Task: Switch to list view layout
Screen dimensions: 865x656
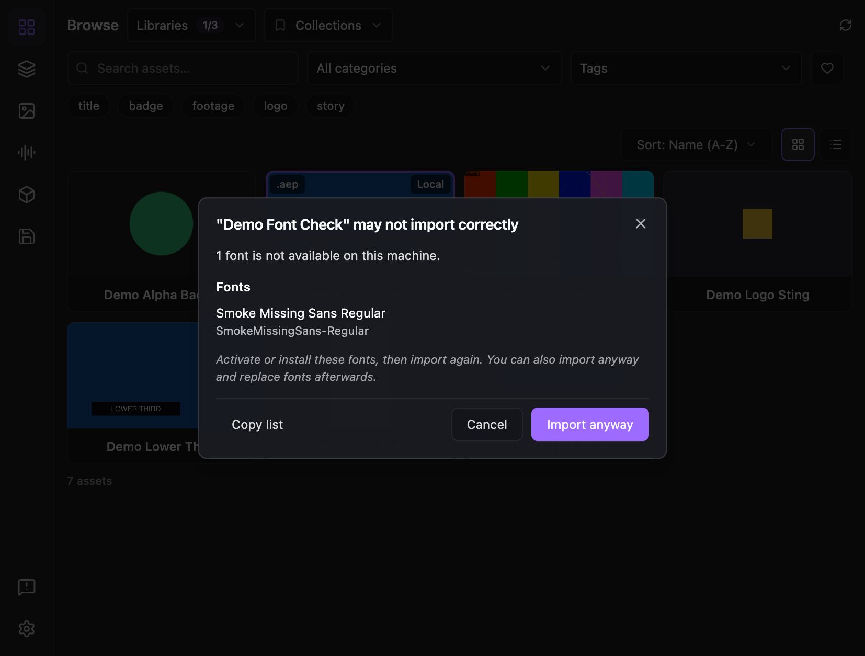Action: pyautogui.click(x=836, y=144)
